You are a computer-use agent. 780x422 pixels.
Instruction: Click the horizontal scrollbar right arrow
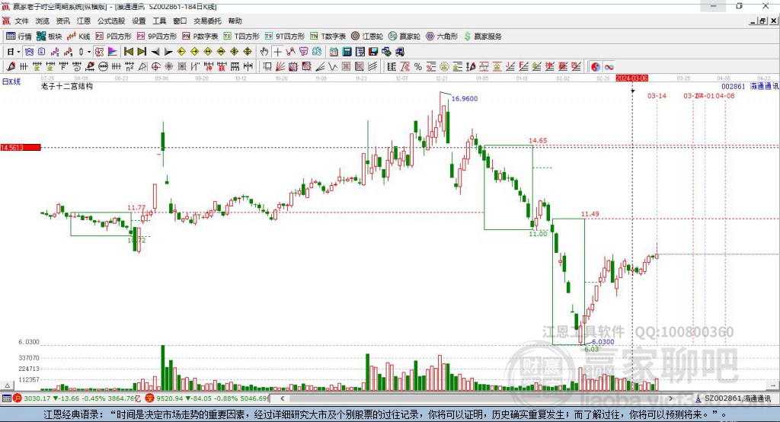click(670, 398)
